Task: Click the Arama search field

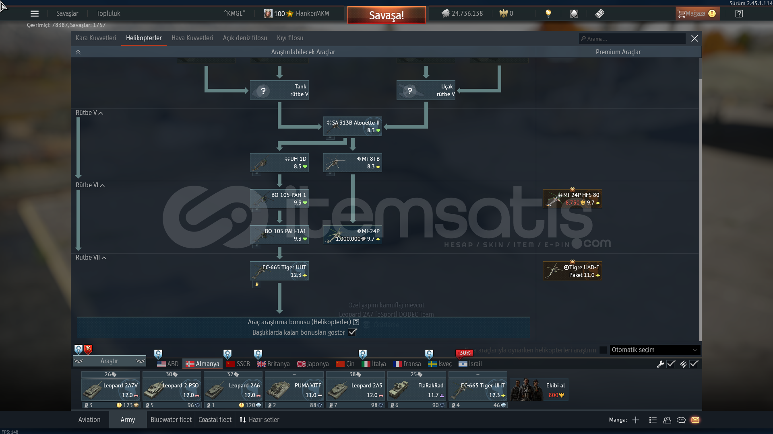Action: click(x=632, y=39)
